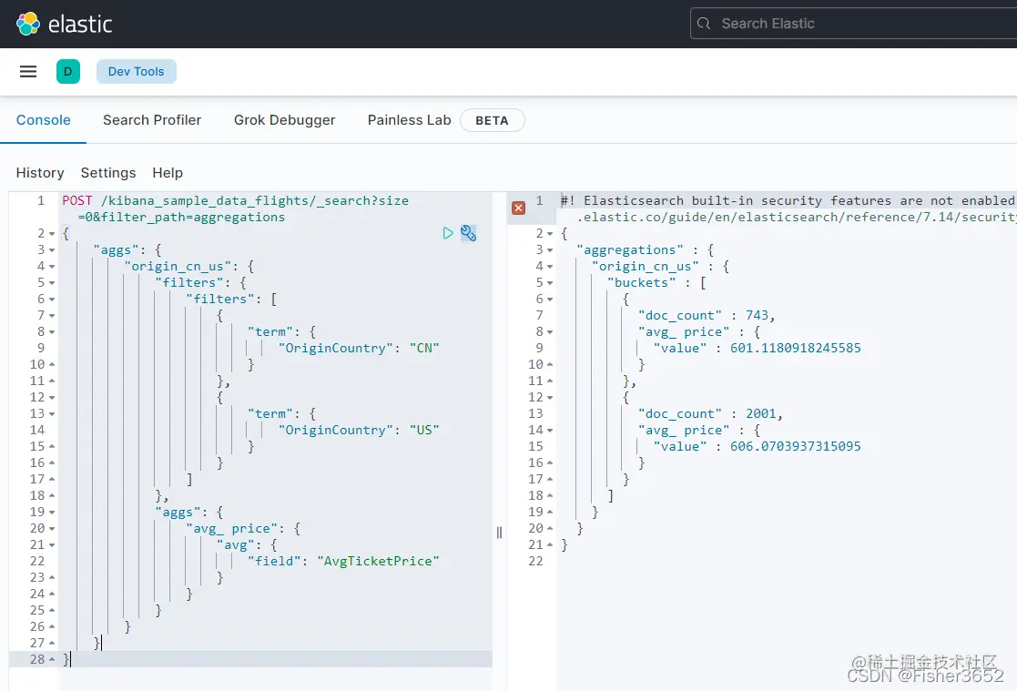This screenshot has height=691, width=1017.
Task: Click the security warning text in the response
Action: pyautogui.click(x=788, y=208)
